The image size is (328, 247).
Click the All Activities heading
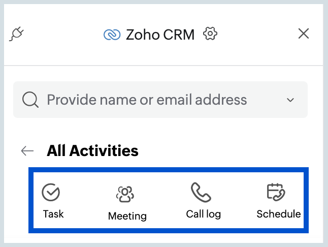92,151
